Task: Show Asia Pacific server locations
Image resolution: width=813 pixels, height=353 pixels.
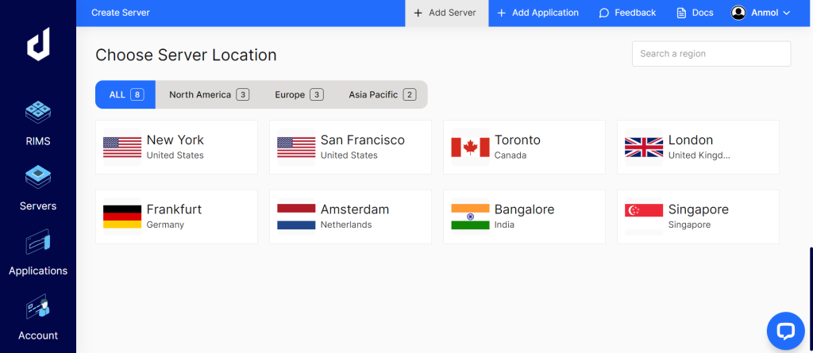Action: [x=382, y=94]
